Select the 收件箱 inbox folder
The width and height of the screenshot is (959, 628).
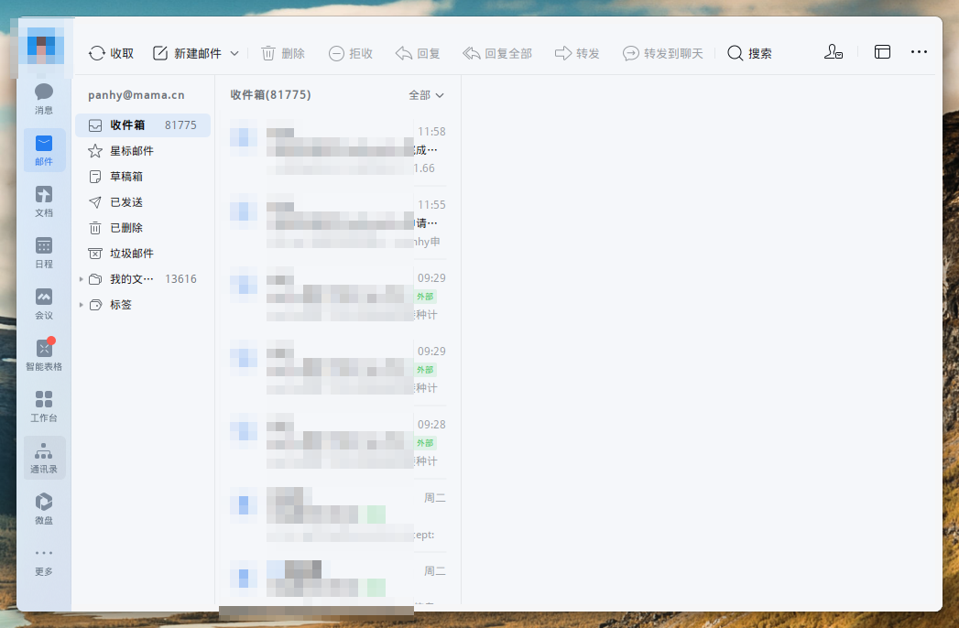[143, 125]
